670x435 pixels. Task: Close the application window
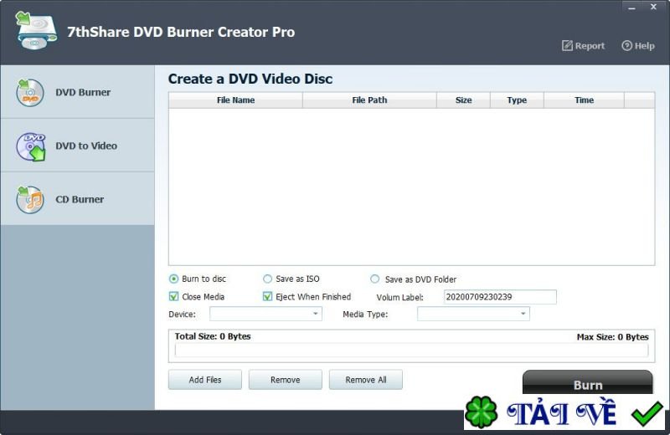coord(653,7)
